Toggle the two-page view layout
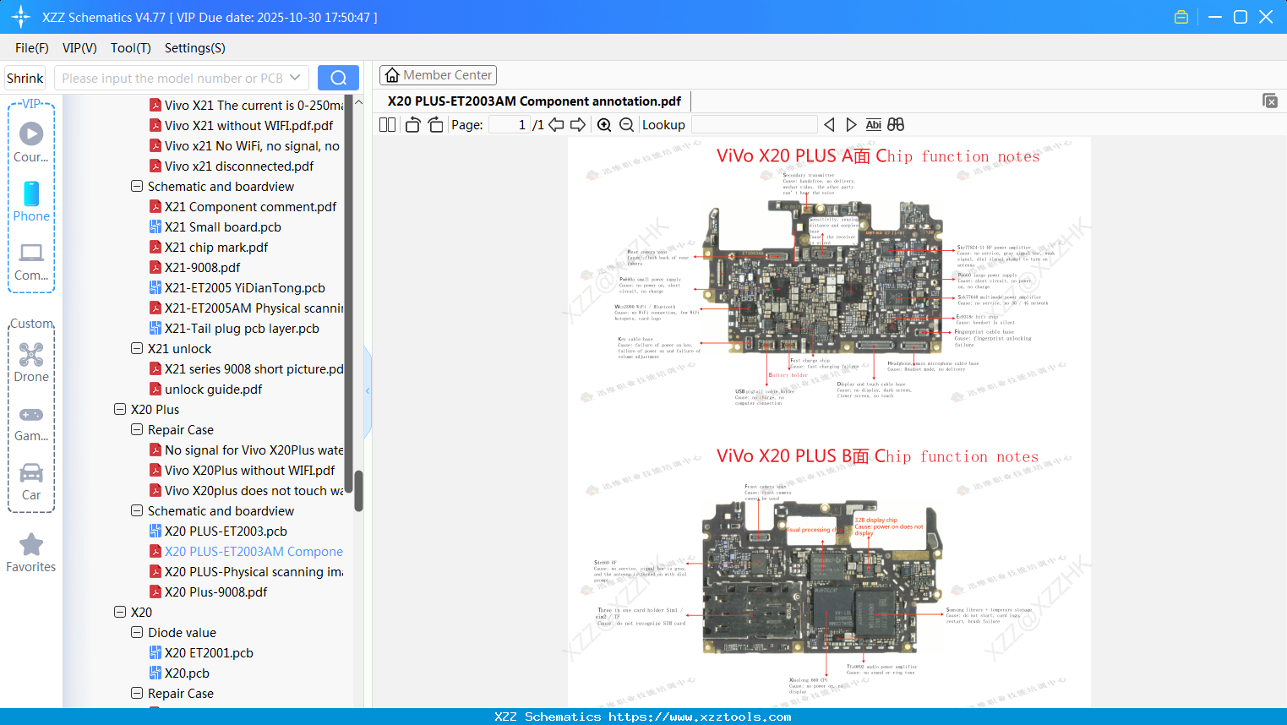 tap(386, 124)
